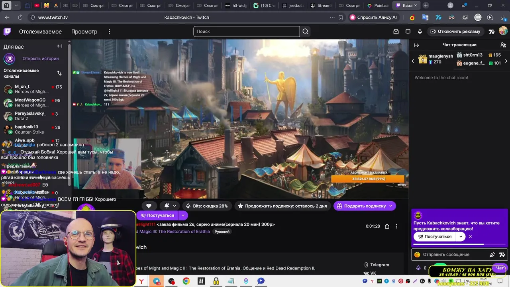The width and height of the screenshot is (510, 287).
Task: Open the Просмотр tab
Action: (x=84, y=31)
